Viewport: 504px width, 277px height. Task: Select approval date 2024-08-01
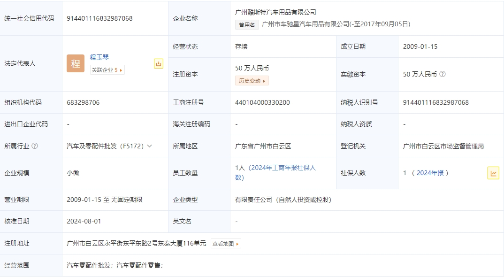(84, 221)
